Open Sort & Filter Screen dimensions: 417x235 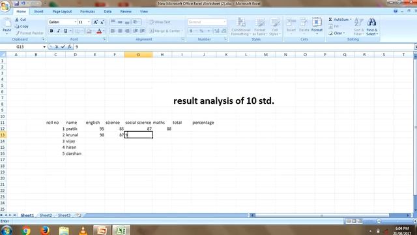tap(359, 26)
